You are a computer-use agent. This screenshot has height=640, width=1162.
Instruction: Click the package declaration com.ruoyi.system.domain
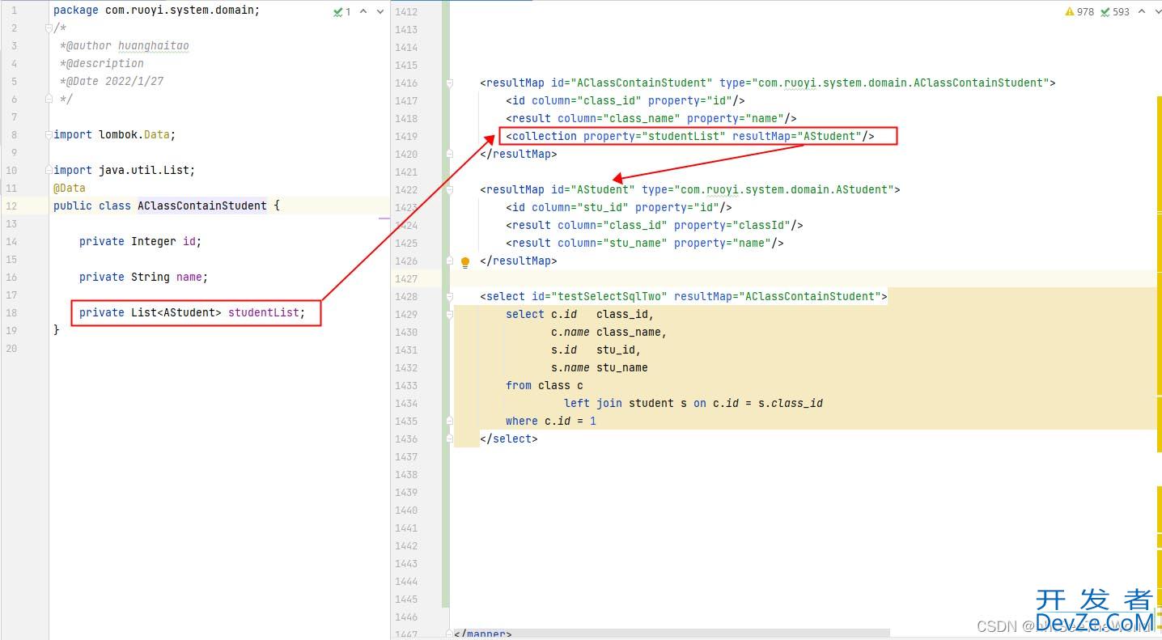click(x=156, y=10)
